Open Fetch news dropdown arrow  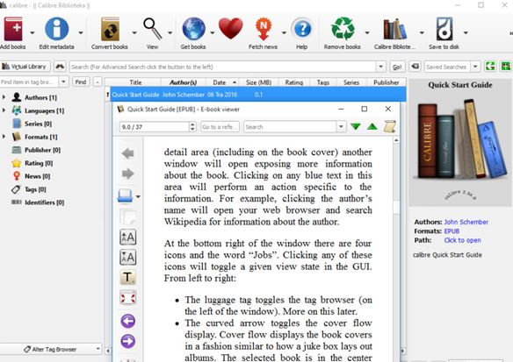click(x=284, y=32)
